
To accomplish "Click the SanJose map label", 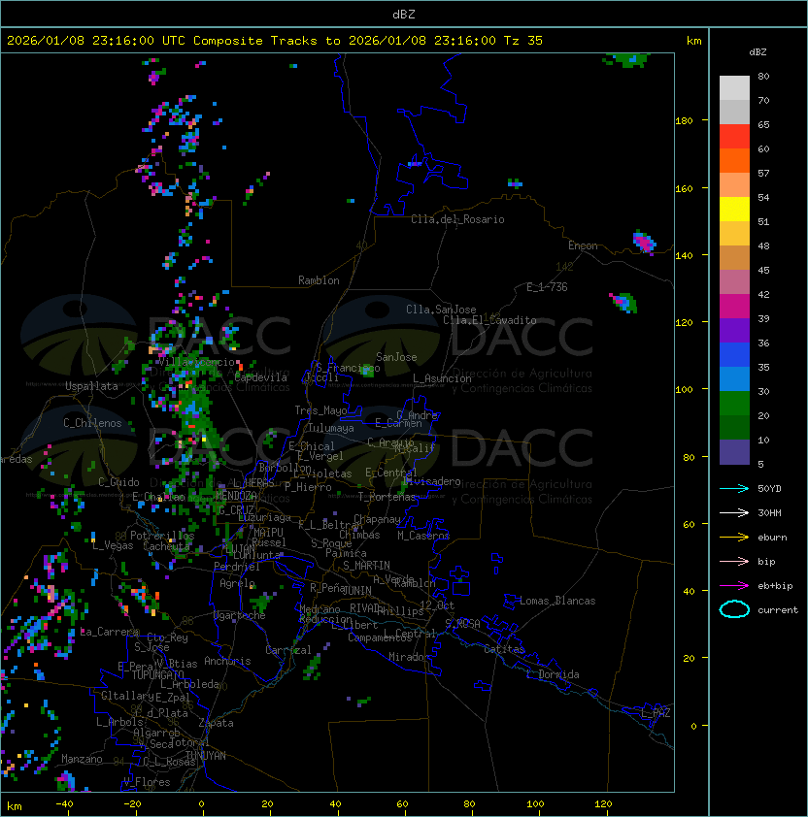I will pyautogui.click(x=396, y=357).
